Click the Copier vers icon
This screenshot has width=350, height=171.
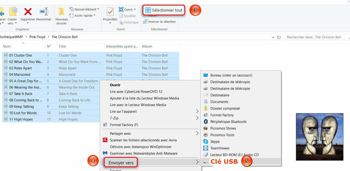click(x=13, y=12)
